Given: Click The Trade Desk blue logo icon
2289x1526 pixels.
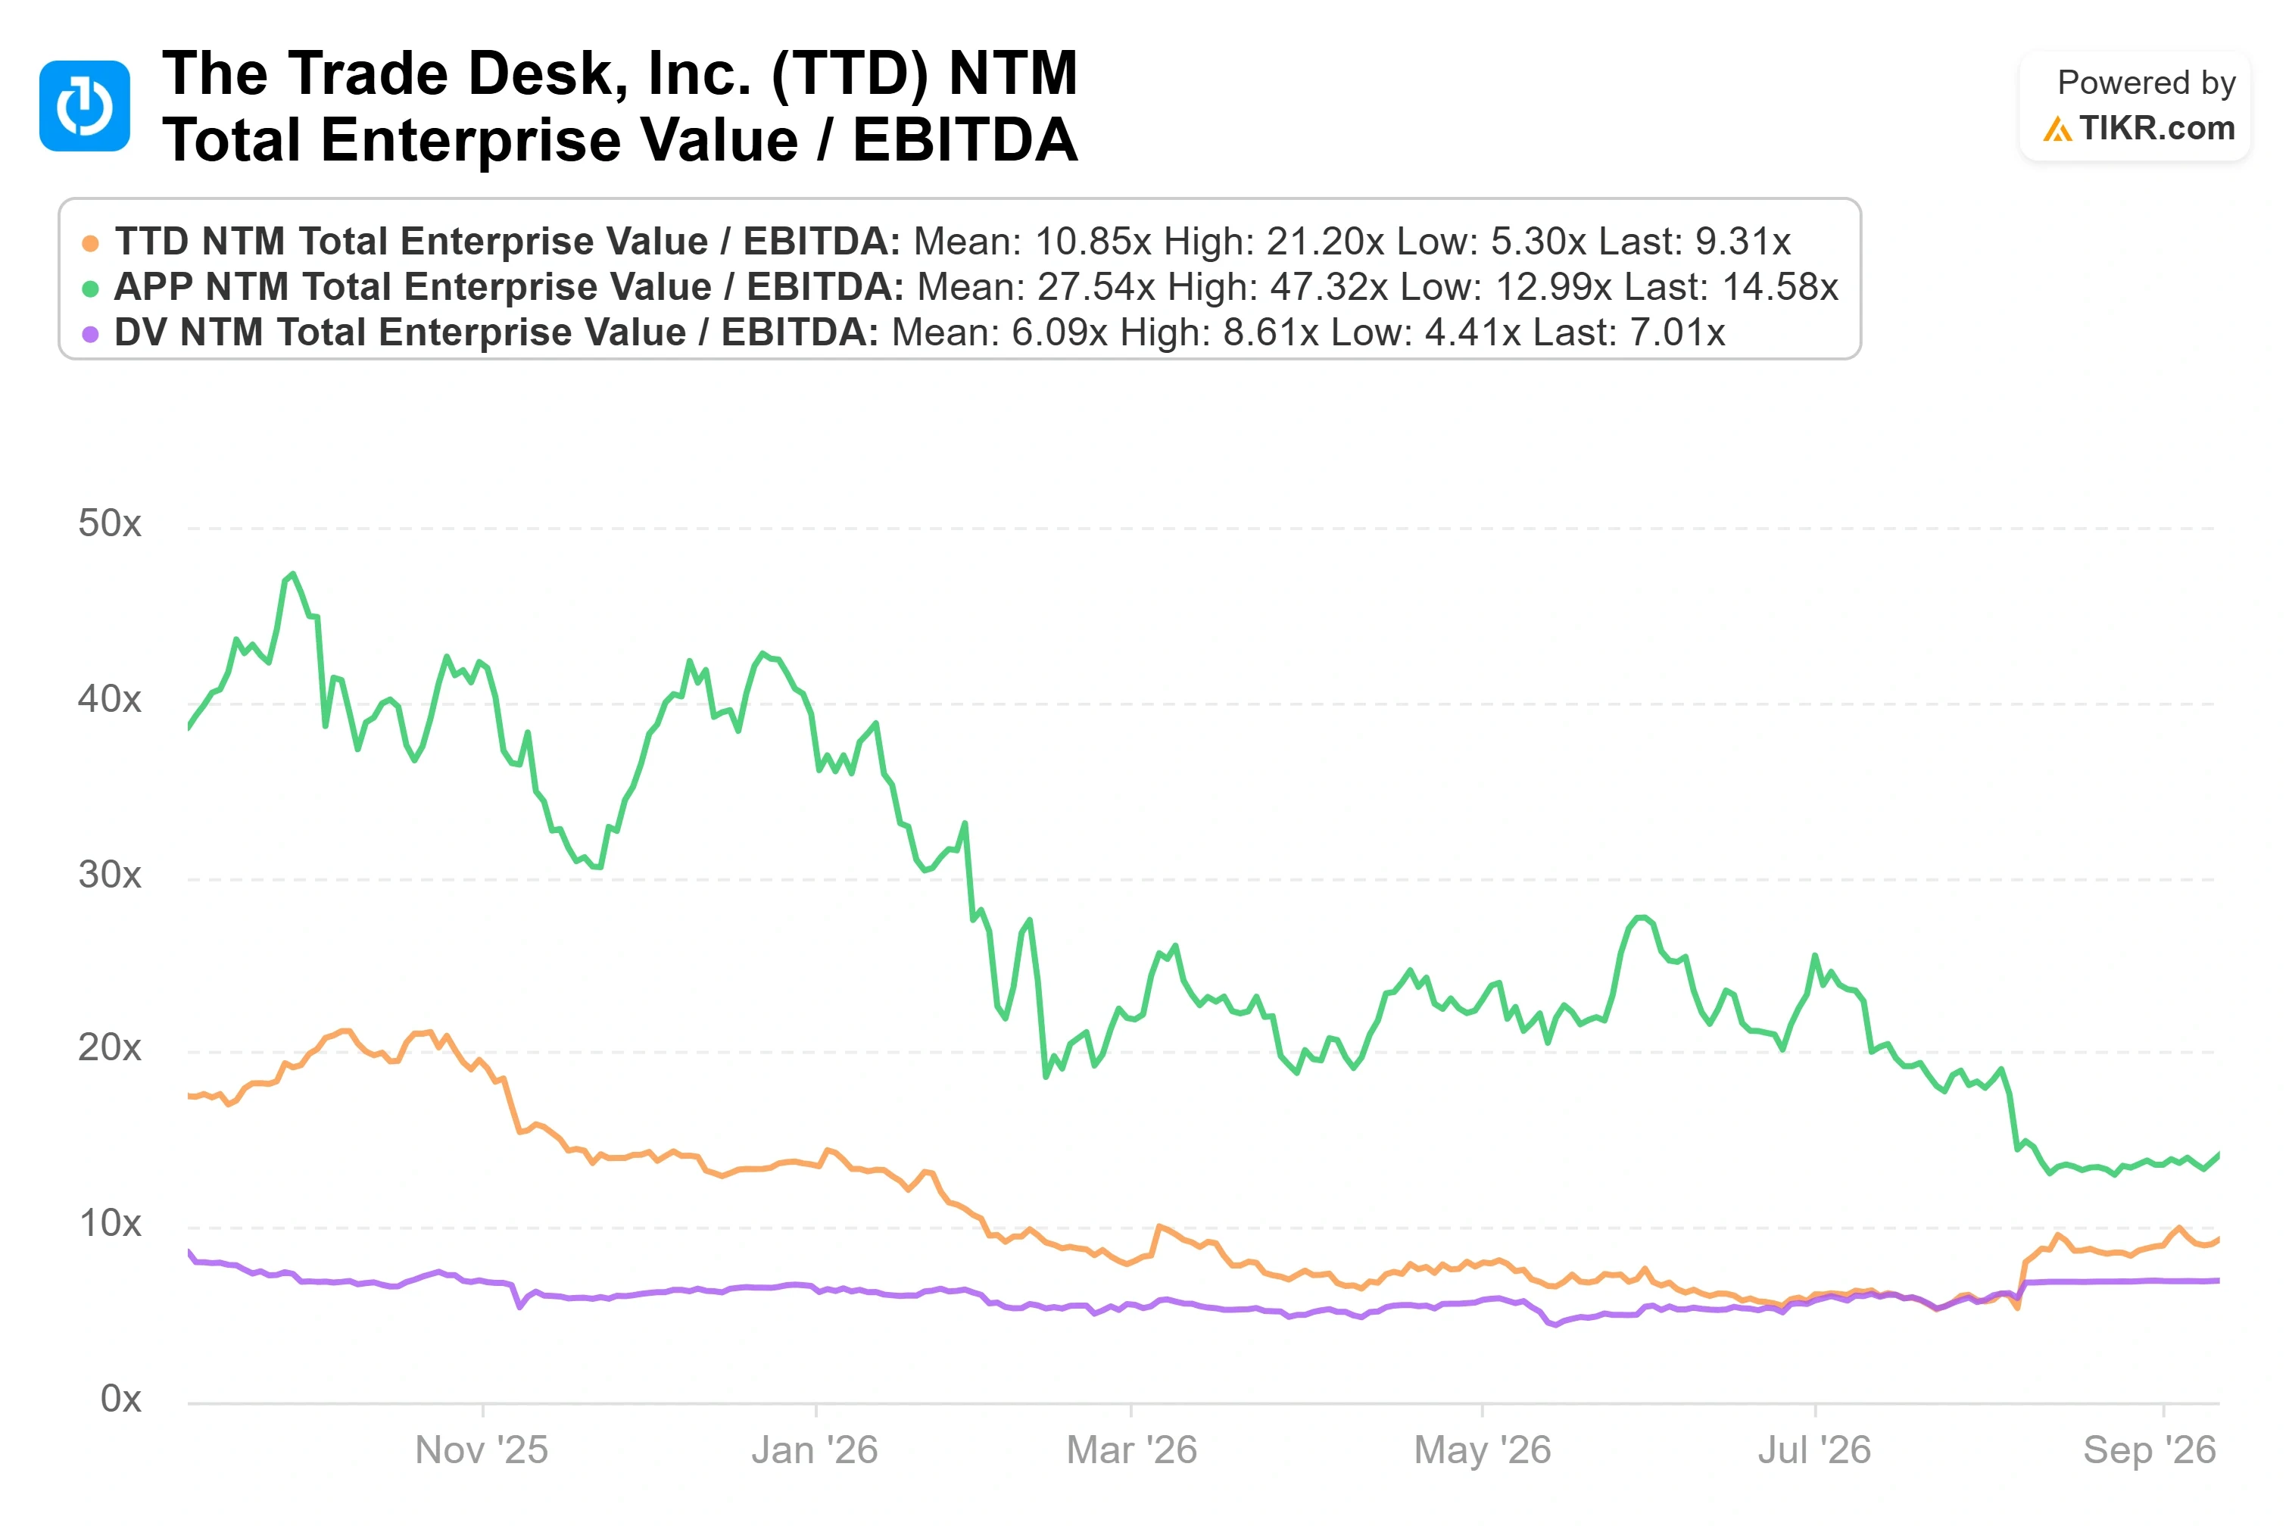Looking at the screenshot, I should click(x=85, y=106).
